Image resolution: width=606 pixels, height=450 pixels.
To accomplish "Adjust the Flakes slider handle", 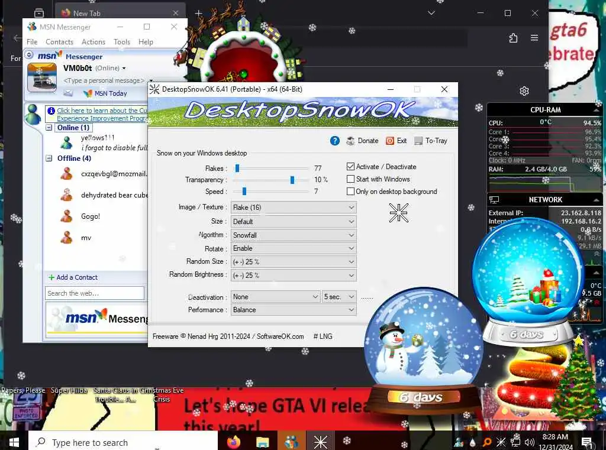I will tap(237, 168).
